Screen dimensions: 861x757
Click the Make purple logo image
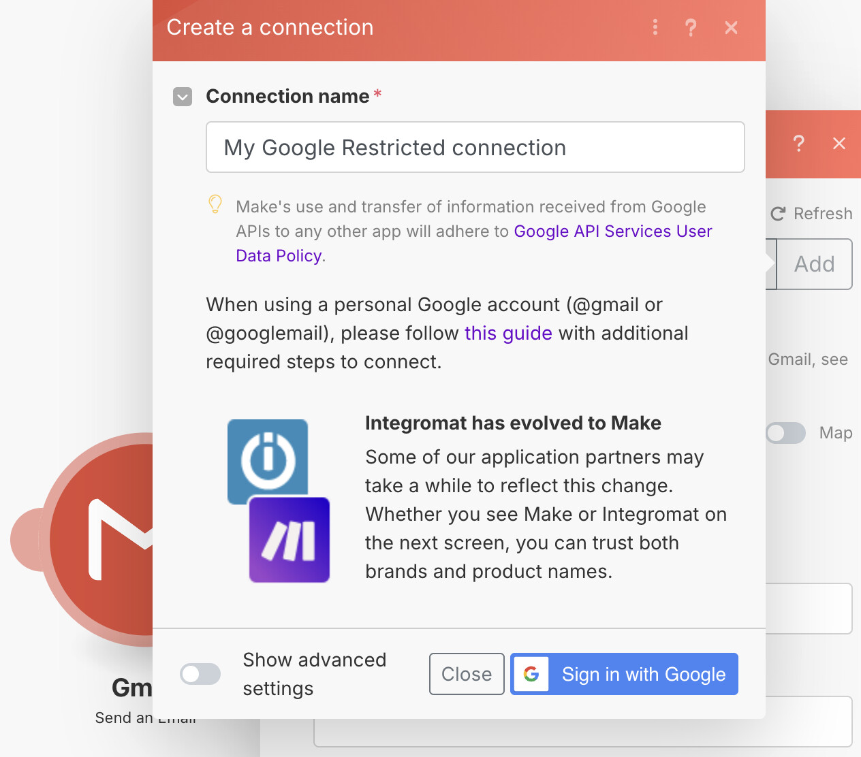(x=289, y=540)
